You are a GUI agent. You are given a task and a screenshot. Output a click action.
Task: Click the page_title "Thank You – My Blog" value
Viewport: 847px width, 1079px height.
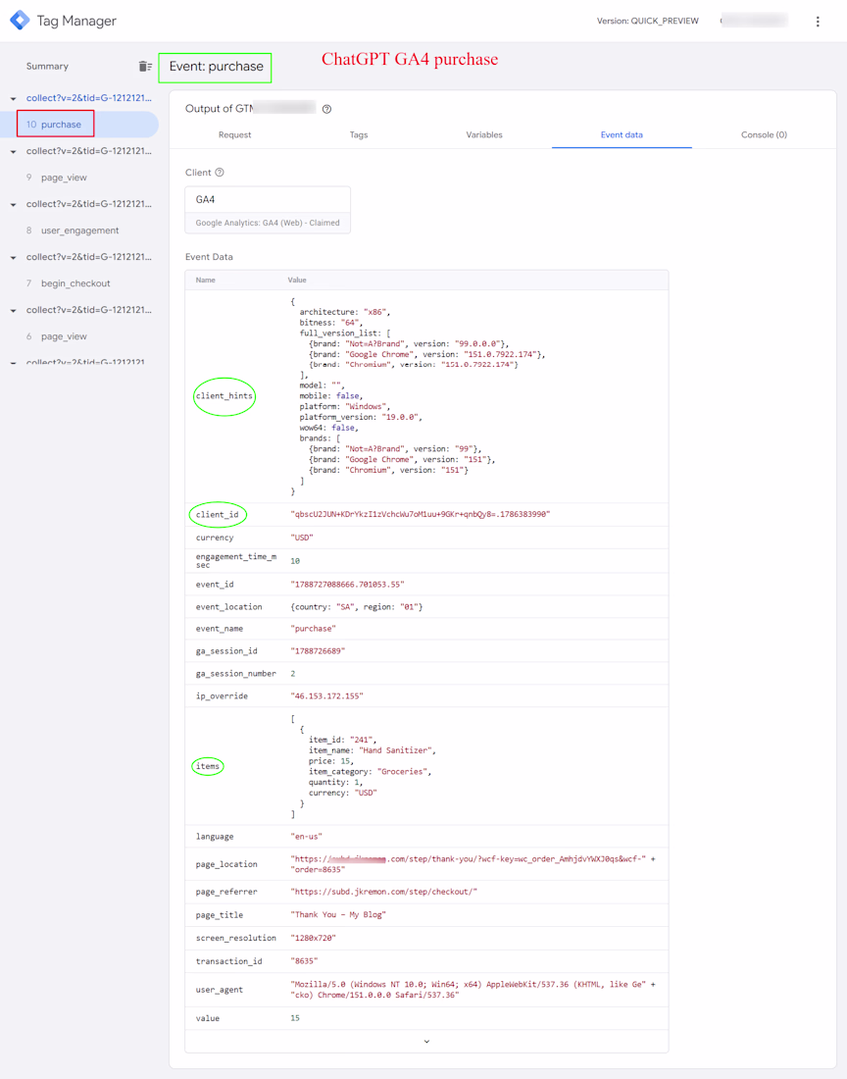click(338, 915)
